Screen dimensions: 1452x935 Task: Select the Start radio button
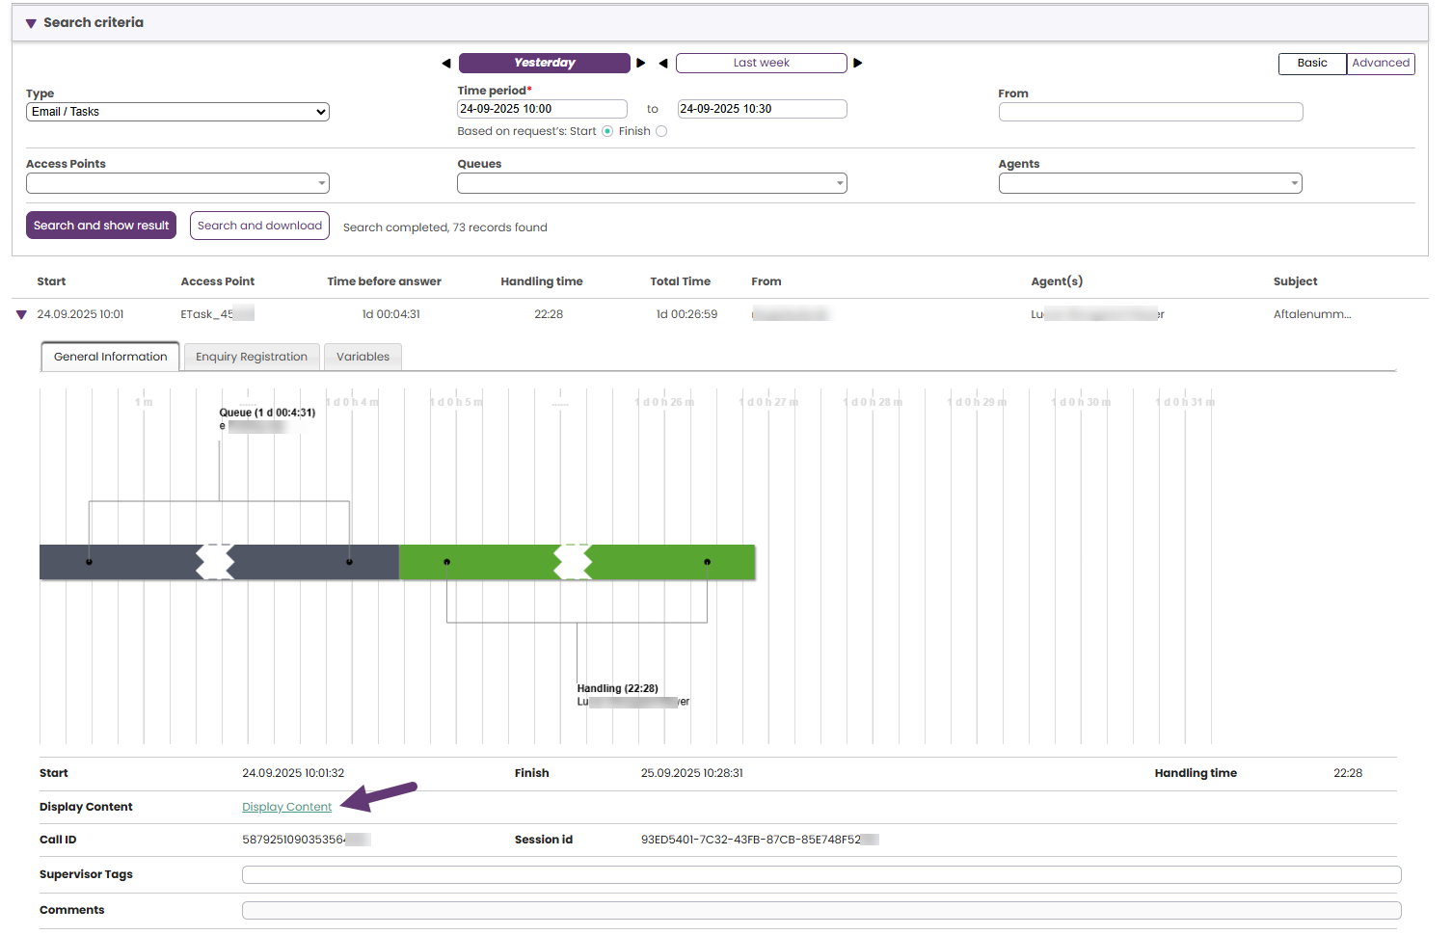607,132
